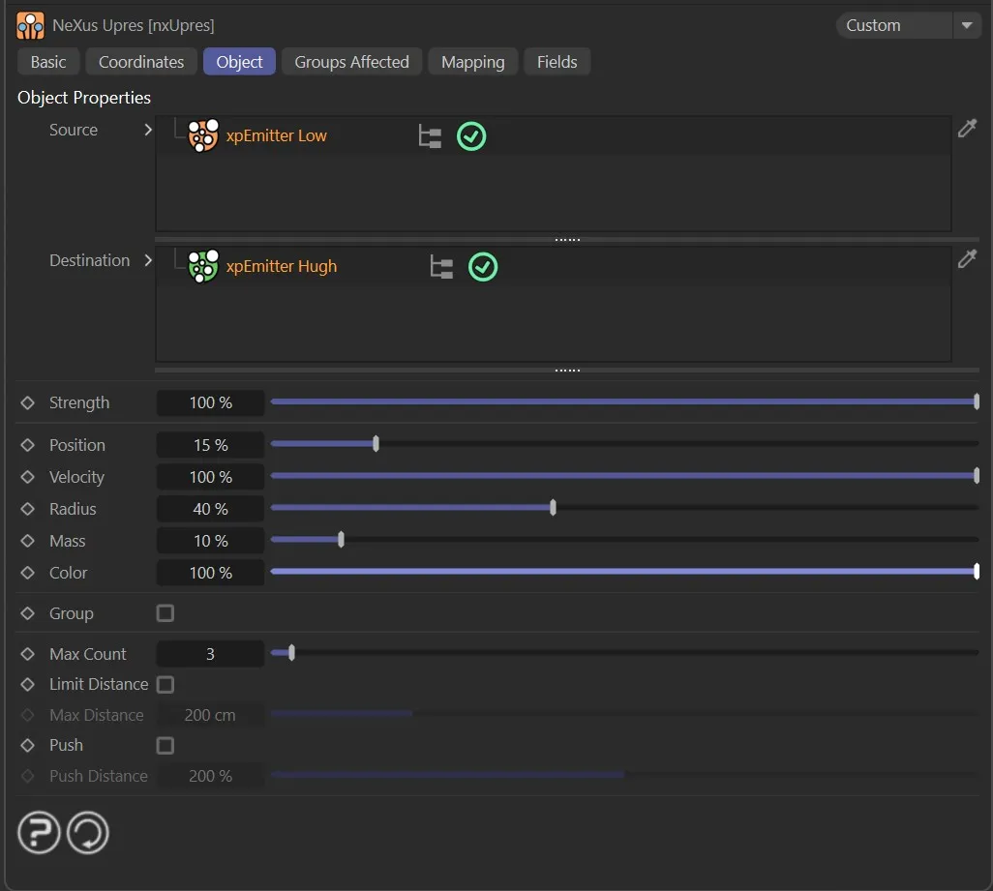Click the hierarchy icon for xpEmitter Low
The height and width of the screenshot is (891, 993).
click(430, 136)
